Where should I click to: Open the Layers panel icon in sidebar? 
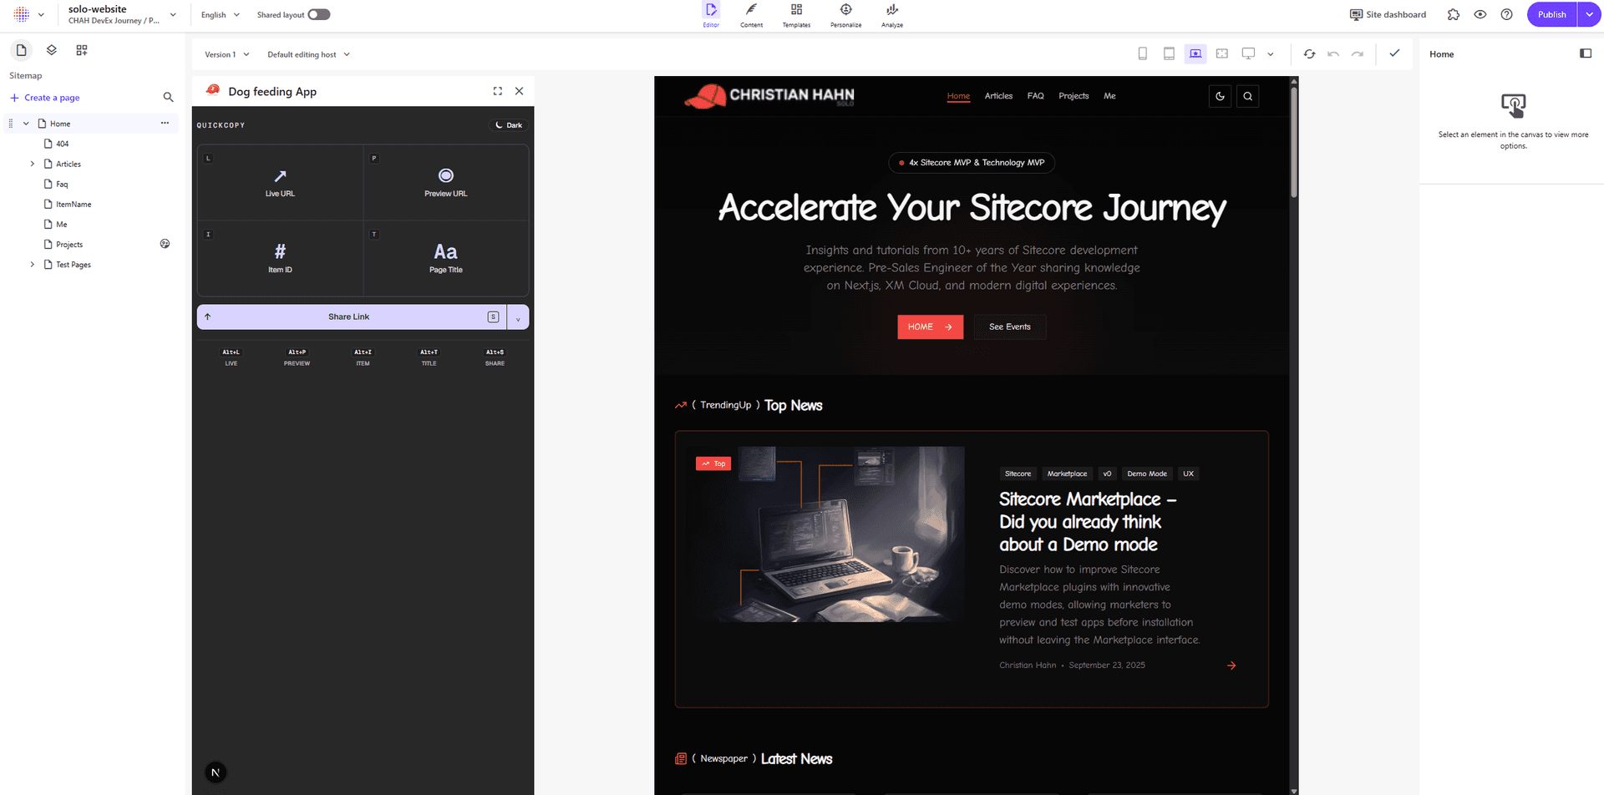click(52, 50)
